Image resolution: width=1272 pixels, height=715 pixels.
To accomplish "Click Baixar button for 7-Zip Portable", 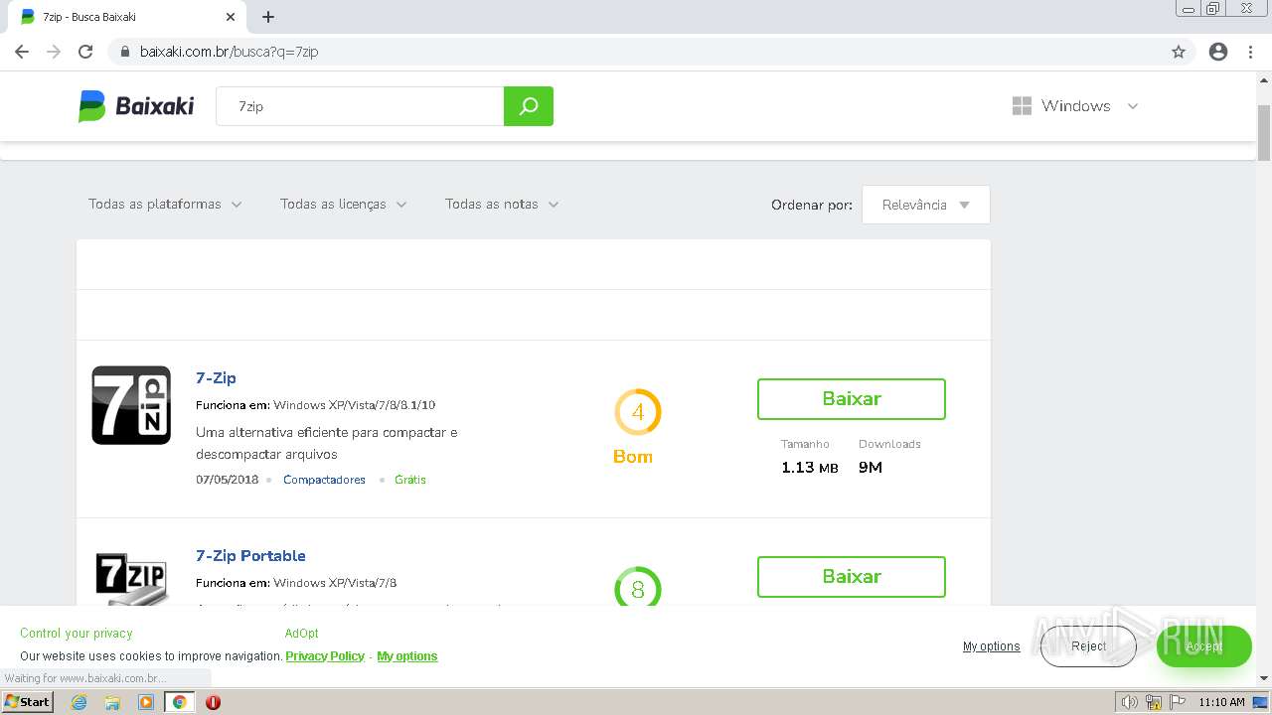I will pyautogui.click(x=852, y=577).
